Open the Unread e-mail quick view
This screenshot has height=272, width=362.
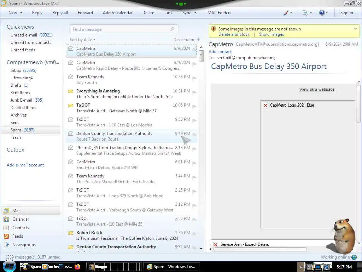pos(31,35)
